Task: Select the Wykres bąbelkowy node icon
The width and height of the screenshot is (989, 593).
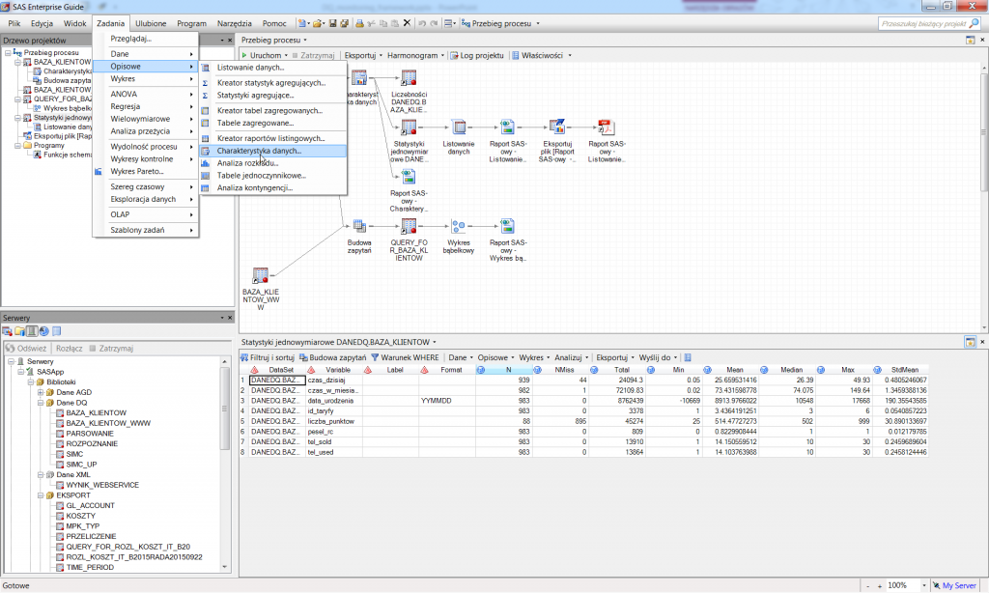Action: tap(459, 226)
